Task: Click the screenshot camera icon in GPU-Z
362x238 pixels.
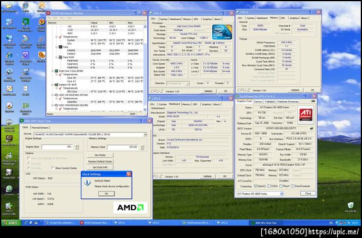Action: coord(313,101)
